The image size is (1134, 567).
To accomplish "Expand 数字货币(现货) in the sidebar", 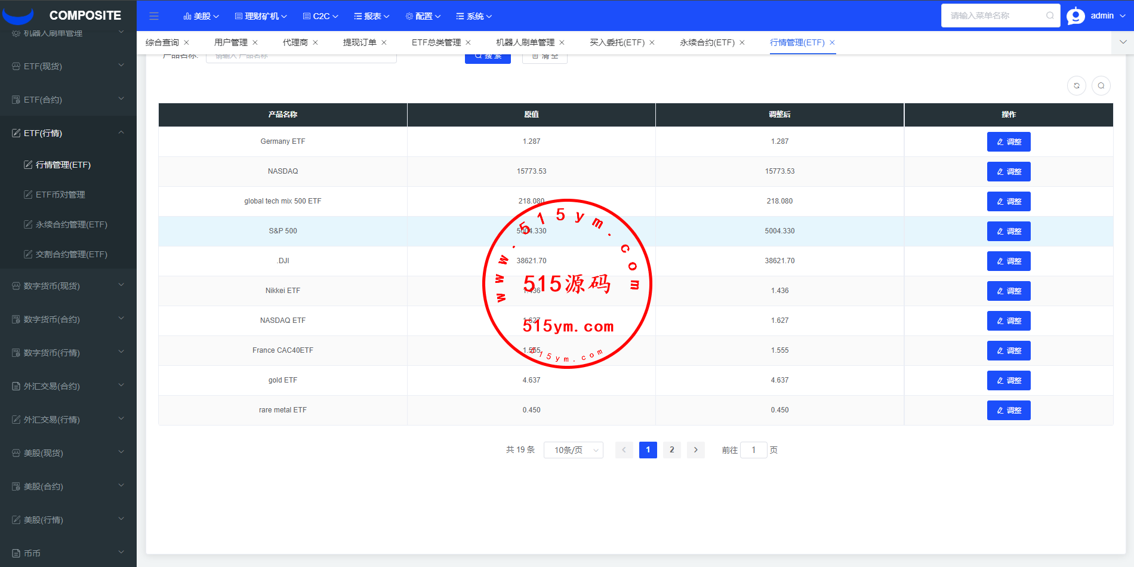I will click(68, 286).
